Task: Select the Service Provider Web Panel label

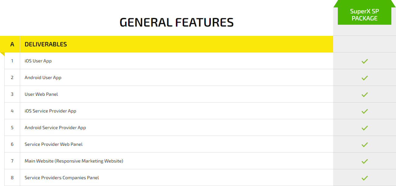Action: 54,144
